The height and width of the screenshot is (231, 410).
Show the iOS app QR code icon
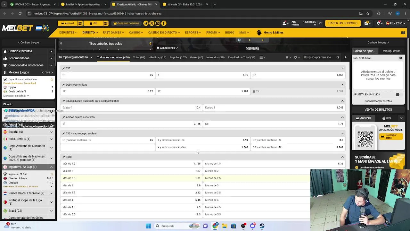(106, 23)
